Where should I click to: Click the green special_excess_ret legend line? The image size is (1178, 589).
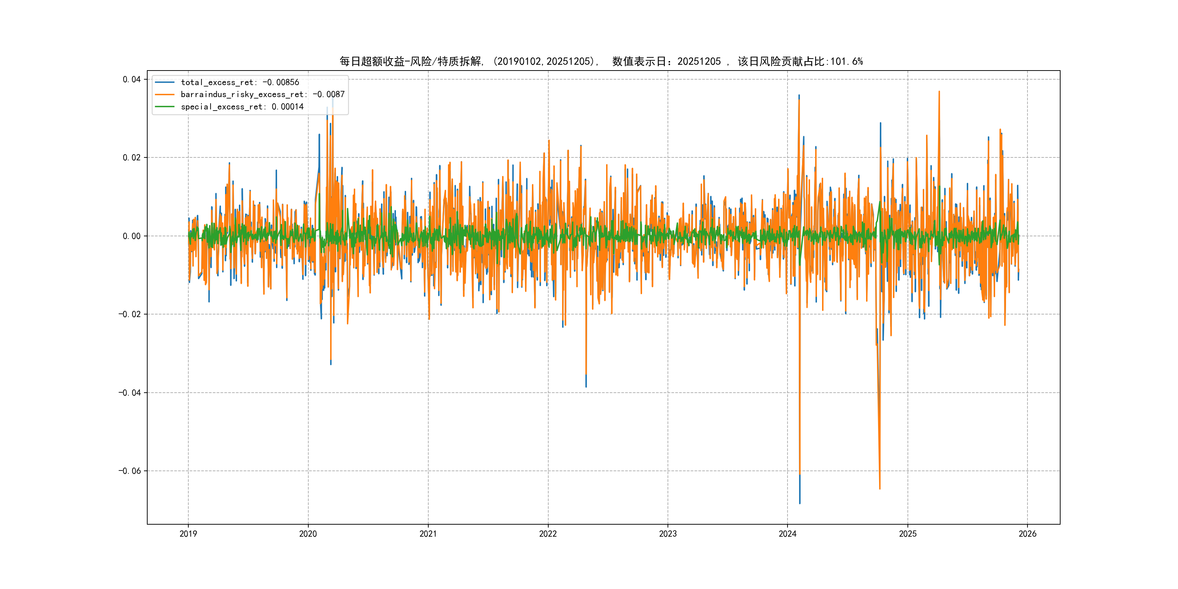(165, 107)
